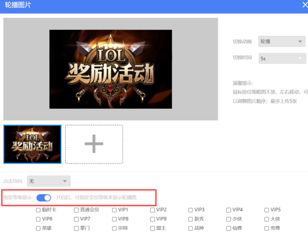
Task: Check the VIP5 checkbox
Action: [x=266, y=210]
